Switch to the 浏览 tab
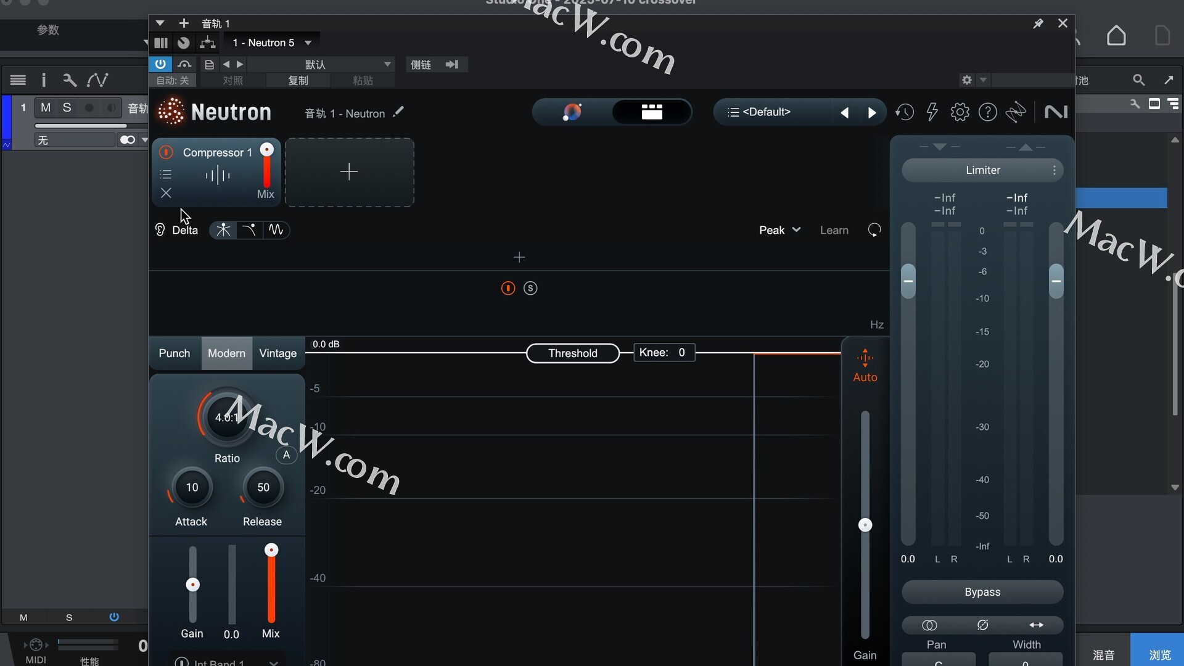 [x=1159, y=655]
